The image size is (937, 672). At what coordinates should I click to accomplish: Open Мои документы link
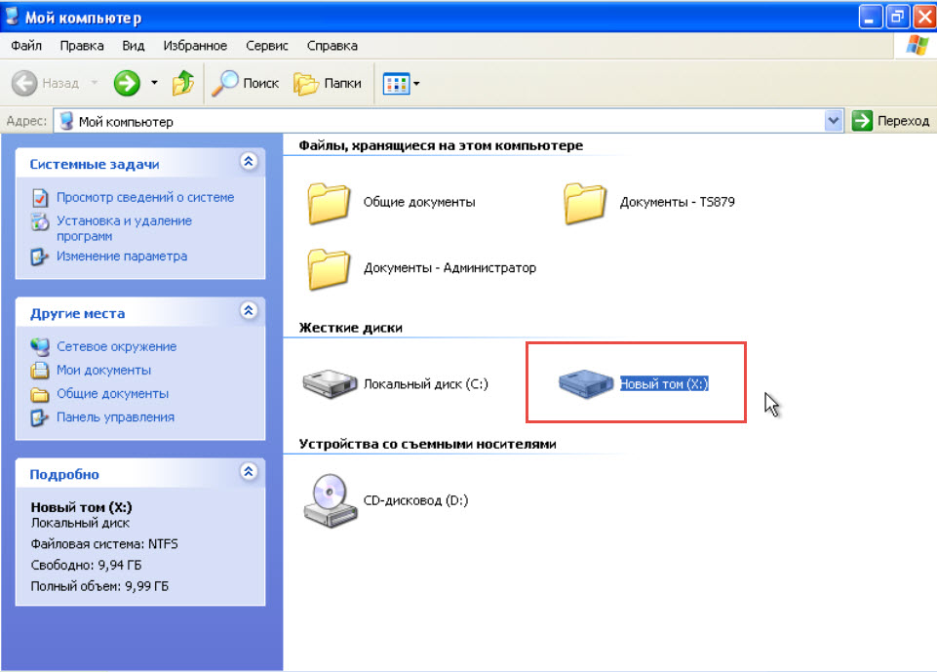pyautogui.click(x=104, y=370)
